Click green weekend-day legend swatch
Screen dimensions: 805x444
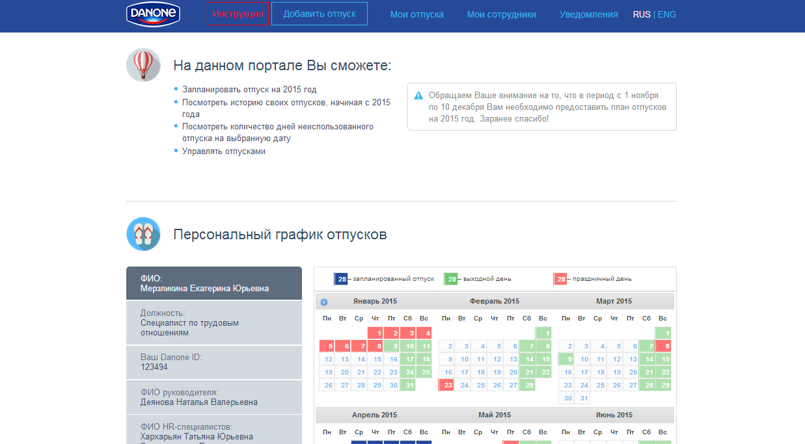pyautogui.click(x=451, y=279)
